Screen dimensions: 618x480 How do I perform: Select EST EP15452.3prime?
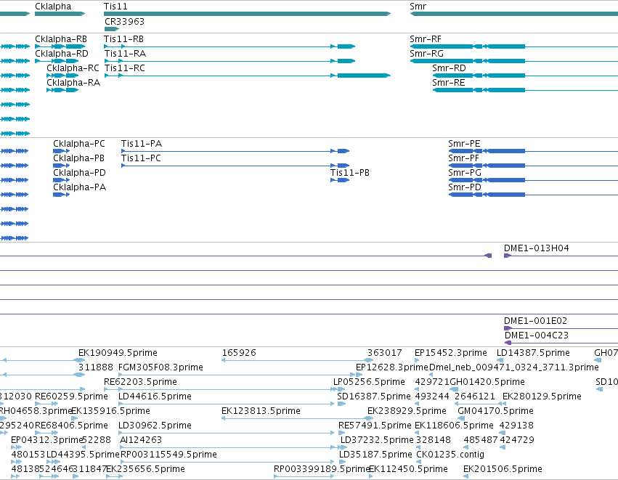[x=451, y=353]
